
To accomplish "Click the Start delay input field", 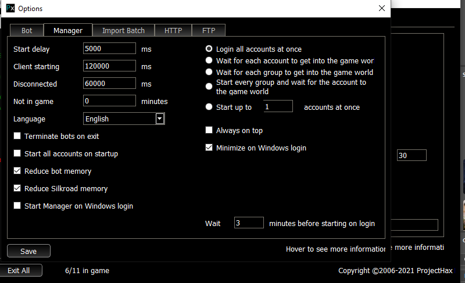I will tap(109, 49).
